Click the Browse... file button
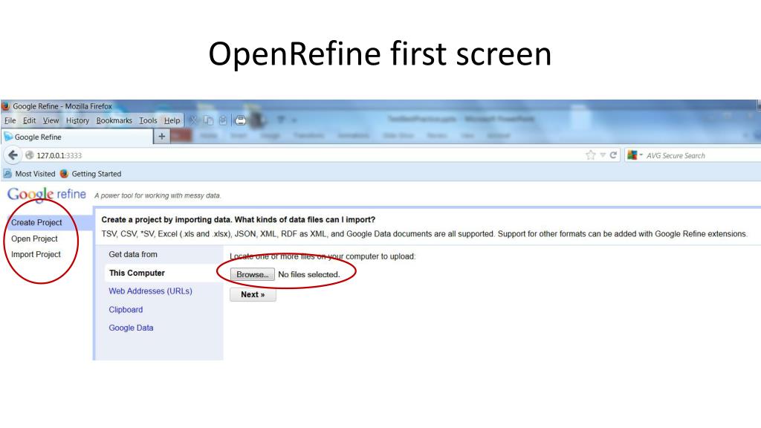761x428 pixels. click(253, 275)
